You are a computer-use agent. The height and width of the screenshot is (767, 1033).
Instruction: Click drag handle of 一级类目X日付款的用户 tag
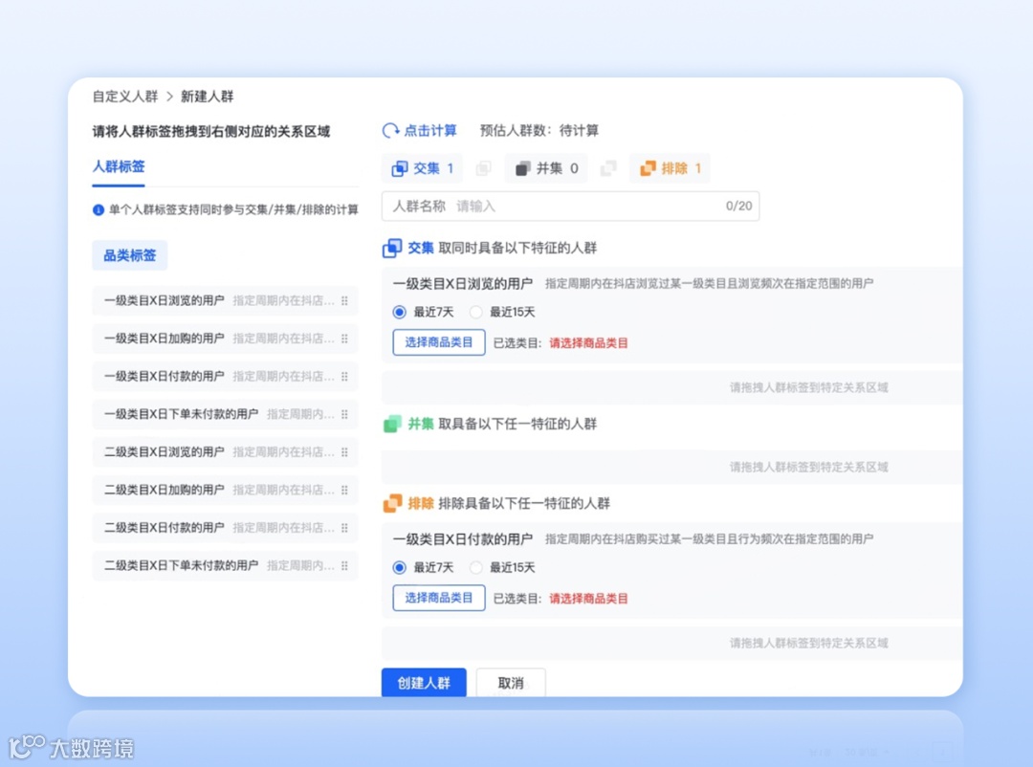click(x=344, y=377)
